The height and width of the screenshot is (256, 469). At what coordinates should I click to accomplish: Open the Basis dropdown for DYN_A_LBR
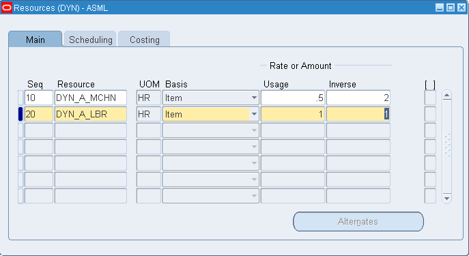click(x=254, y=114)
